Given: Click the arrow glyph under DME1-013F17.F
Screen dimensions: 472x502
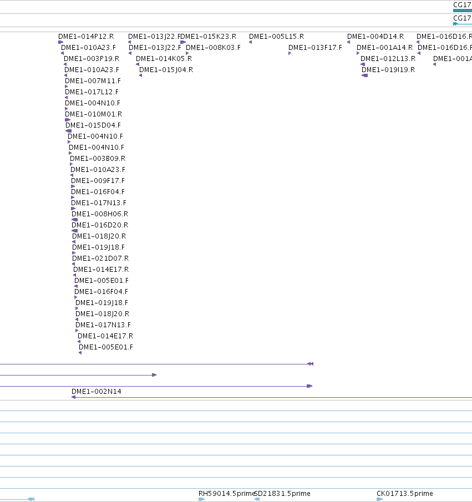Looking at the screenshot, I should tap(290, 53).
